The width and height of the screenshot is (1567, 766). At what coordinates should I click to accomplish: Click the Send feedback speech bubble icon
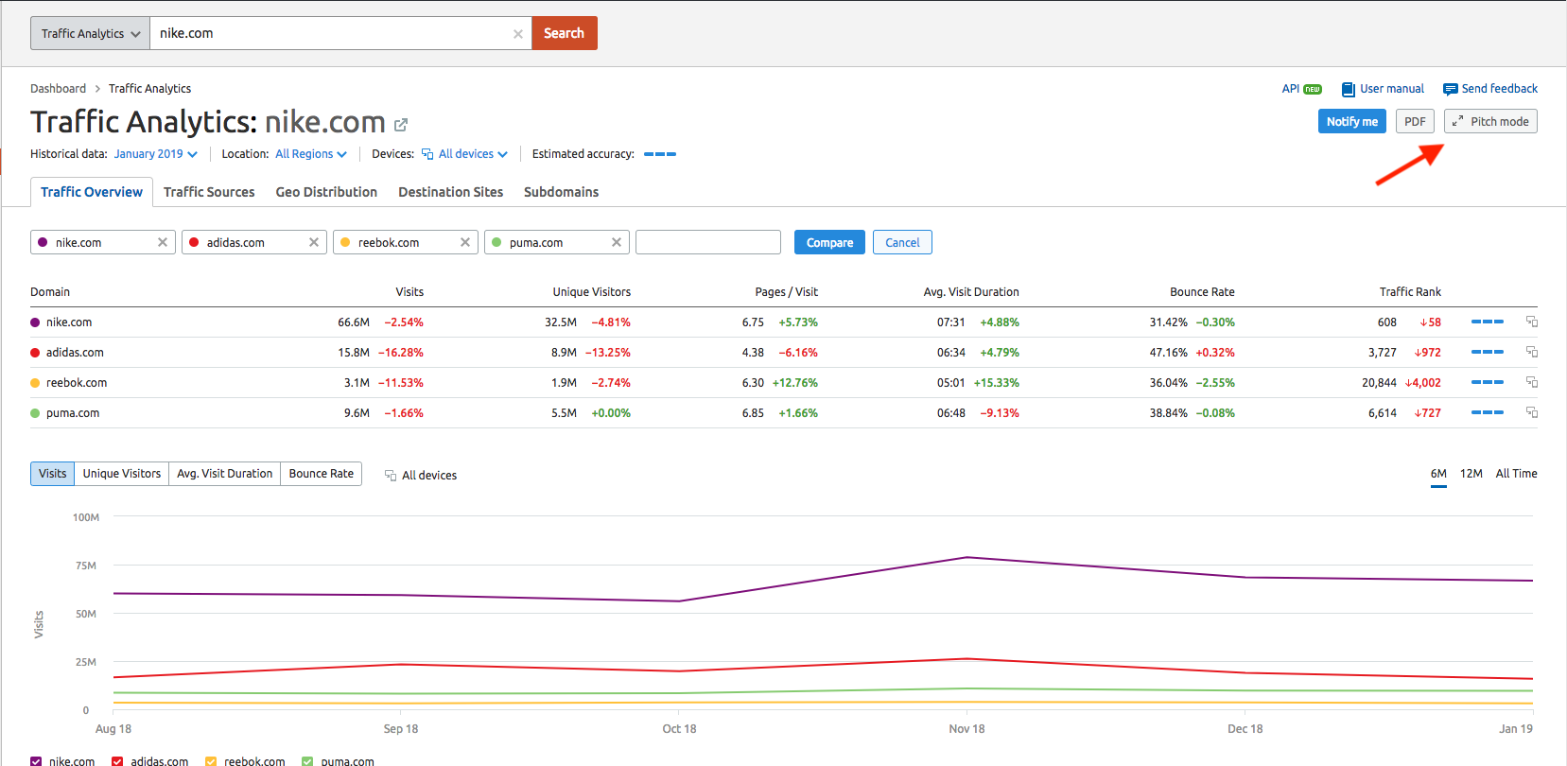click(x=1450, y=89)
